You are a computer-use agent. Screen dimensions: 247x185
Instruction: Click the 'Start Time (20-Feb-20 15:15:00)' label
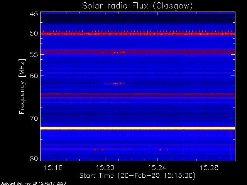[x=137, y=176]
